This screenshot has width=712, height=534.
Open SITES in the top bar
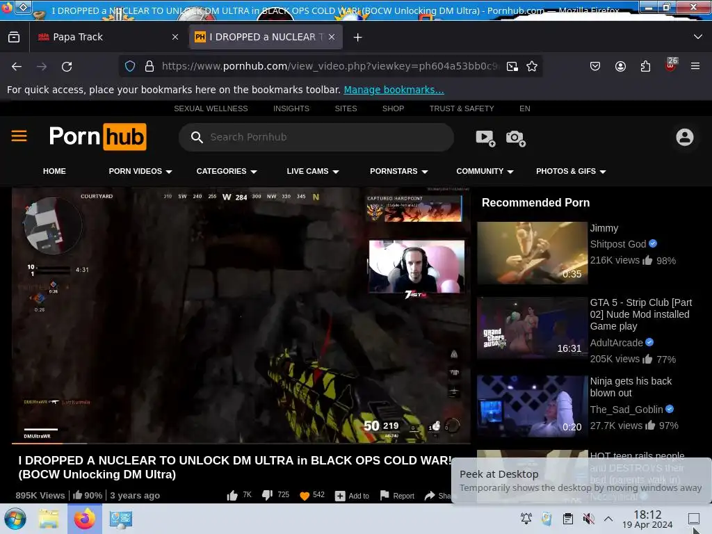pyautogui.click(x=346, y=108)
